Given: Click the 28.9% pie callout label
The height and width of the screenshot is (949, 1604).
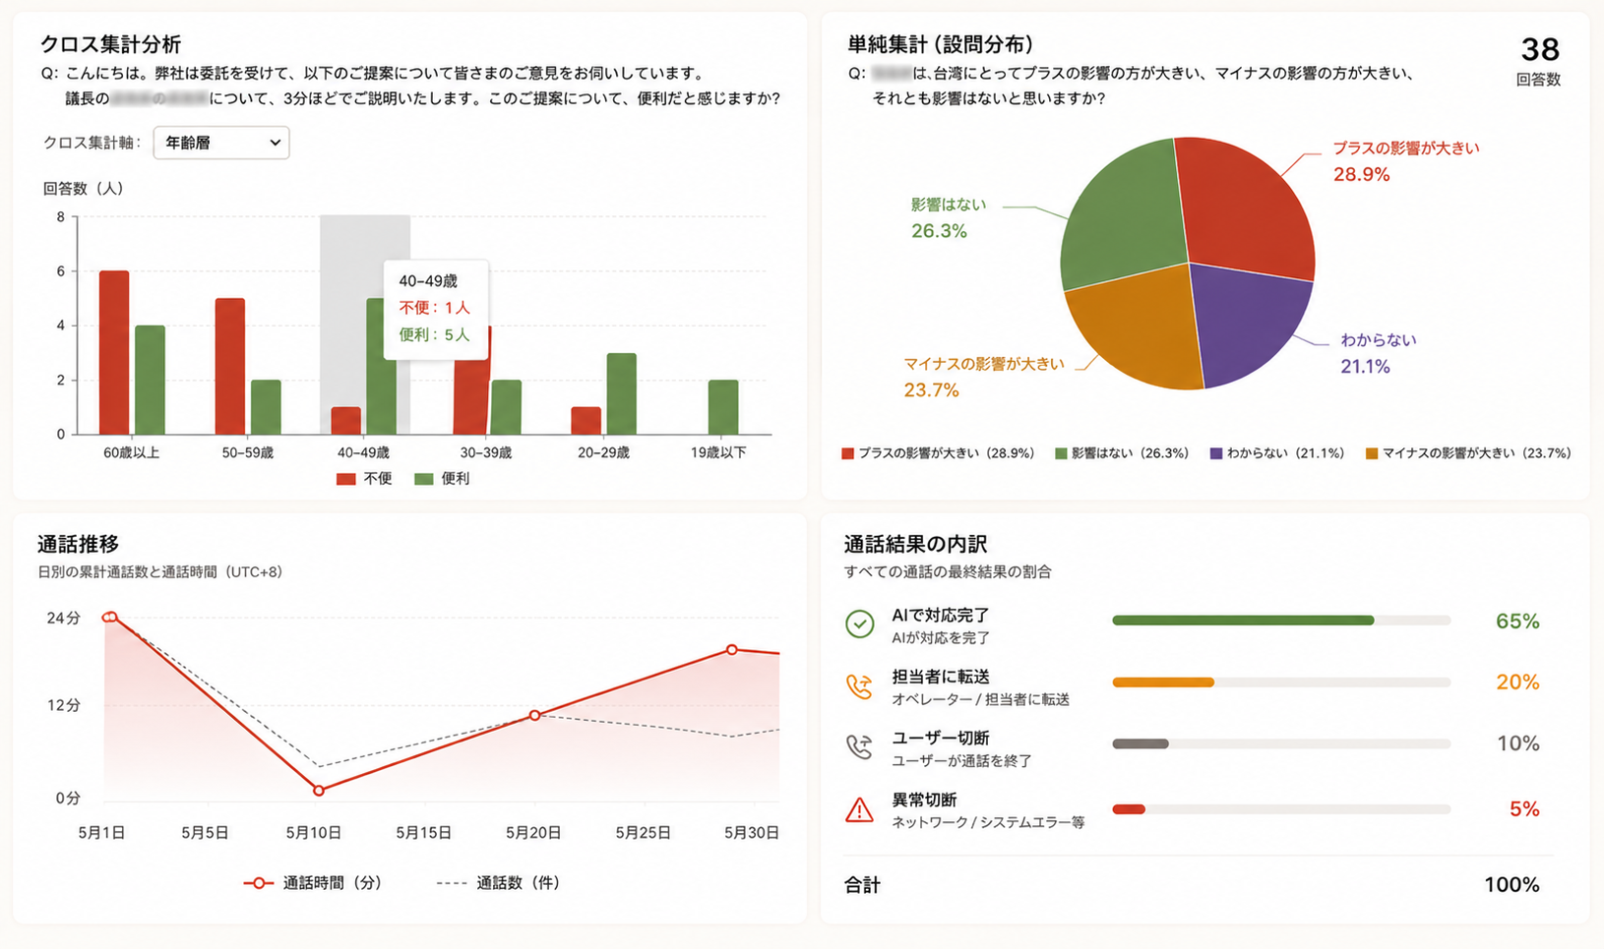Looking at the screenshot, I should pyautogui.click(x=1361, y=175).
